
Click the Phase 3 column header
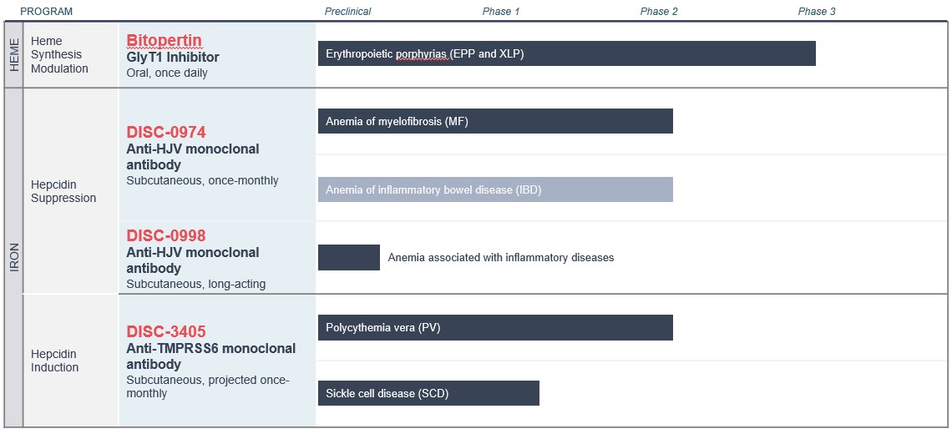817,12
